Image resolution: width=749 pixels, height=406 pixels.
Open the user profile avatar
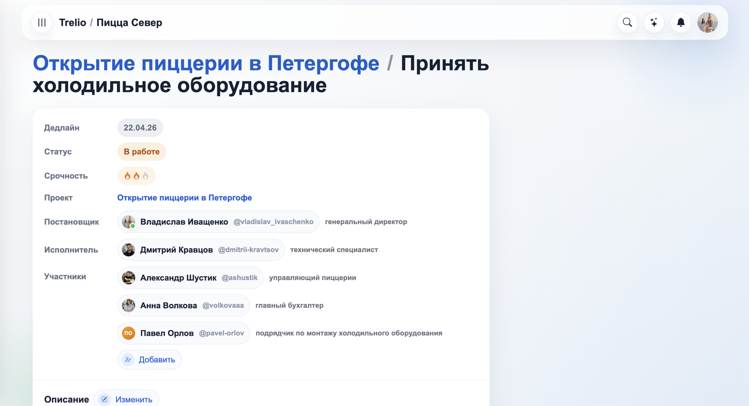coord(707,22)
